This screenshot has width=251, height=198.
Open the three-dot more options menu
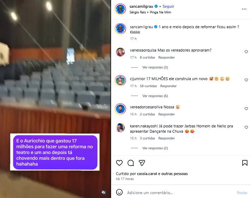[244, 9]
